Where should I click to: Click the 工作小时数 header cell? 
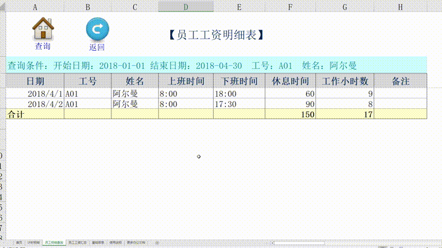[345, 81]
